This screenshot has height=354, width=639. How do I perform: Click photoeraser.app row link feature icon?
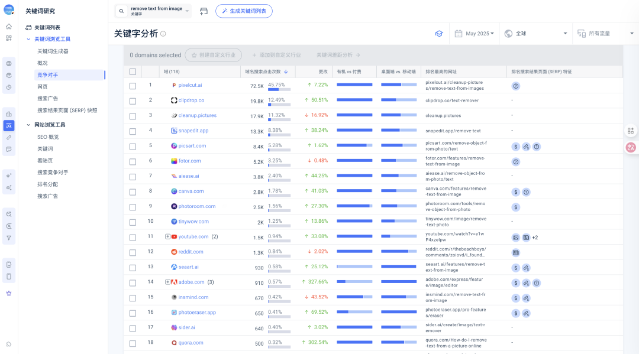tap(526, 313)
